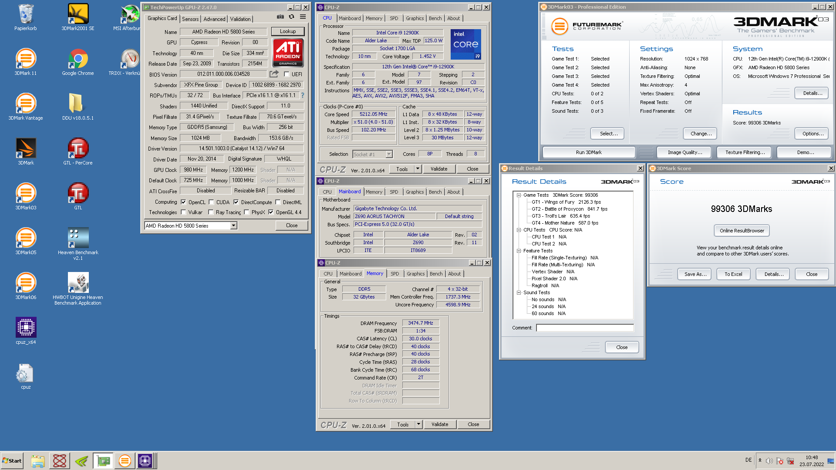836x470 pixels.
Task: Click Save As in 3DMark Score window
Action: [x=694, y=274]
